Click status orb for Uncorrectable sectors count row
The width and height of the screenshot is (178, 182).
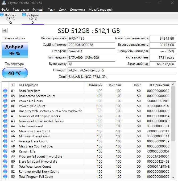[x=5, y=111]
